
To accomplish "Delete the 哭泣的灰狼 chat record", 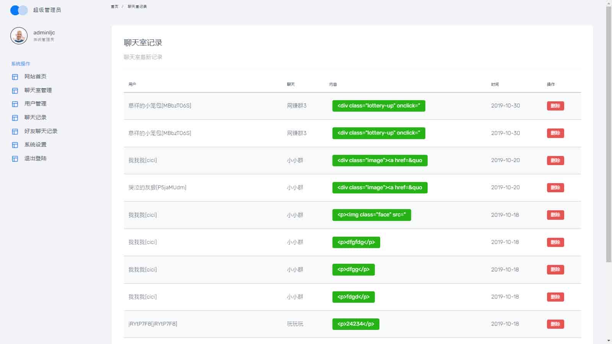I will [x=555, y=188].
